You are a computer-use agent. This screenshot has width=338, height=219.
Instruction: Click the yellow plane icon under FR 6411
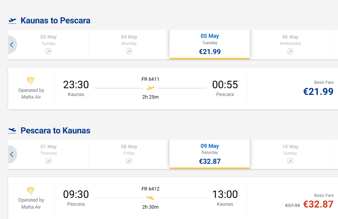tap(150, 88)
